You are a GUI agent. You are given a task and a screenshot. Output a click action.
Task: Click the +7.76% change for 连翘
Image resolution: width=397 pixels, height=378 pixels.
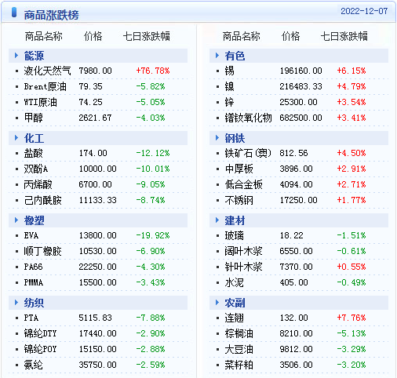351,318
